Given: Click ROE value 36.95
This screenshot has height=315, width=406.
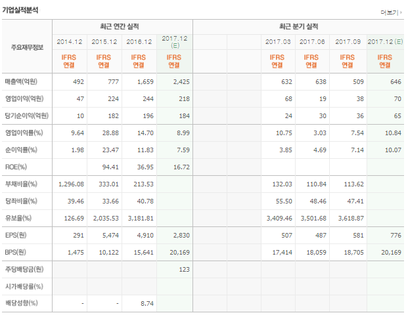Looking at the screenshot, I should 146,167.
